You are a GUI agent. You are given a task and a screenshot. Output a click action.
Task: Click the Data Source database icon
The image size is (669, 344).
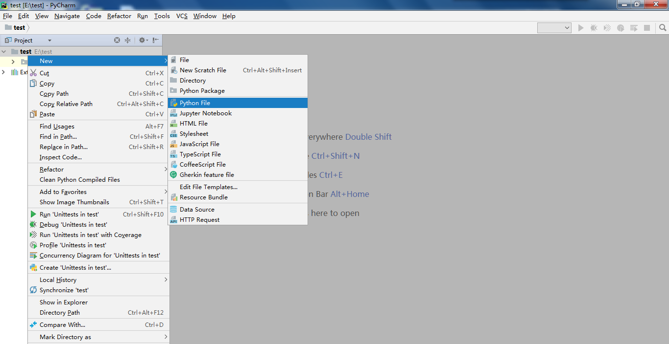coord(173,209)
